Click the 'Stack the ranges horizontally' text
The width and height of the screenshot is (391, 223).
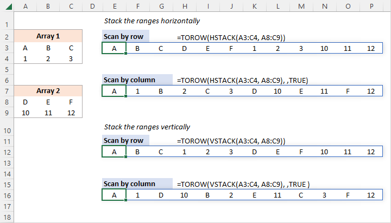coord(152,21)
